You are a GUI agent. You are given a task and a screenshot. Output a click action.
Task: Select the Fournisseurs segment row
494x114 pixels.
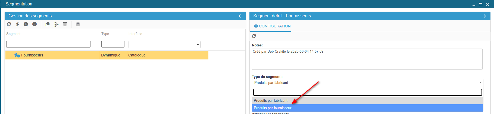click(x=107, y=55)
